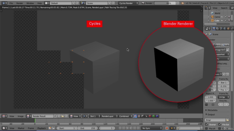Open the timeline editor type selector
The width and height of the screenshot is (234, 131).
click(4, 128)
